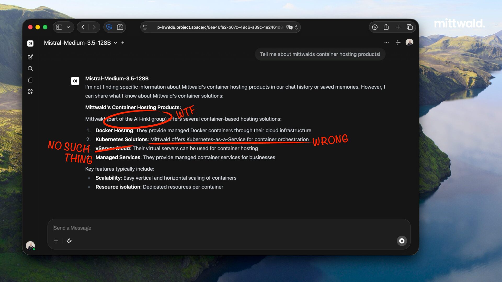Open the attachment plus menu below the message box
The width and height of the screenshot is (502, 282).
56,241
